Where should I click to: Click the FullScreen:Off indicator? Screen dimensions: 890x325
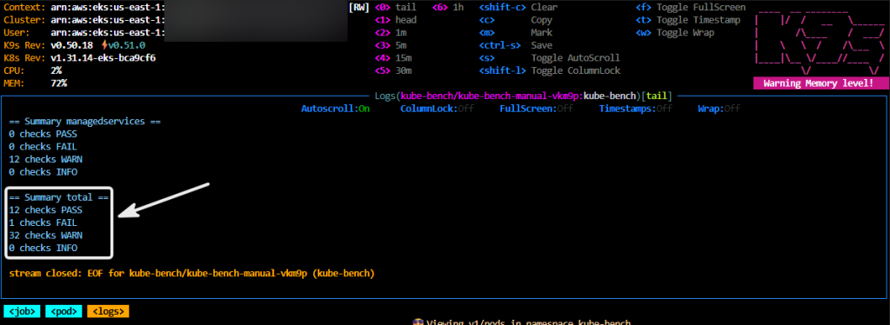click(x=537, y=109)
